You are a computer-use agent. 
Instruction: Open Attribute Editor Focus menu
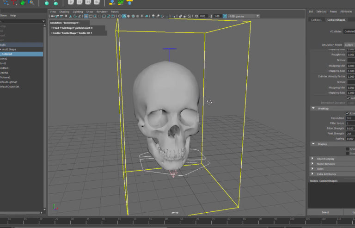pyautogui.click(x=333, y=11)
